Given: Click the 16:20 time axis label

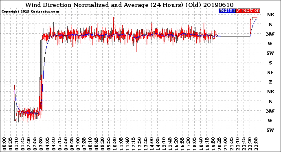Looking at the screenshot, I should coord(176,144).
